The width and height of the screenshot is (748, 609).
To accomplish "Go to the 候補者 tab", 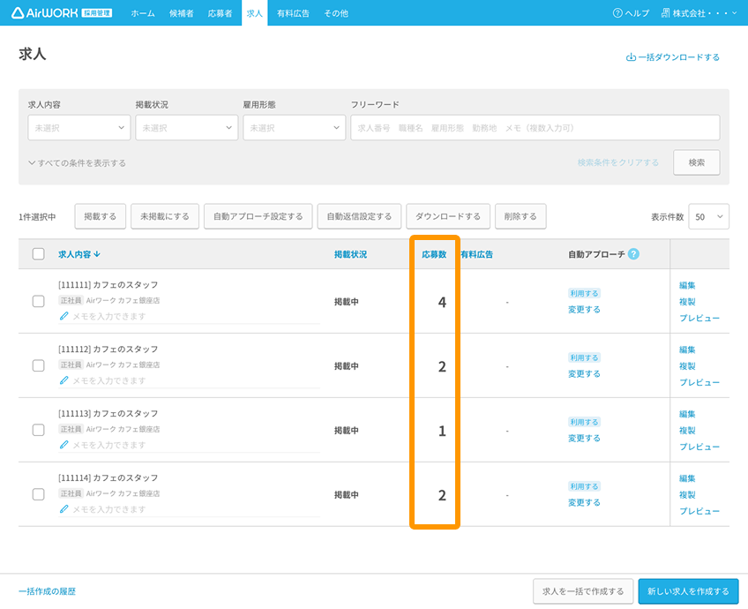I will tap(182, 13).
